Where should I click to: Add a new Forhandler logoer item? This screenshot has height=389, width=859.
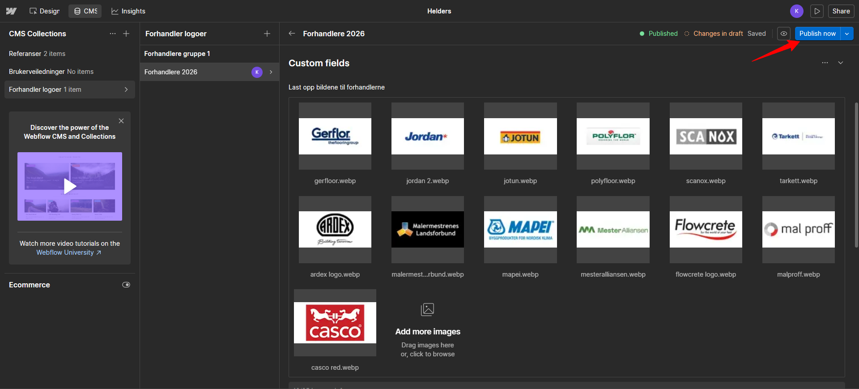tap(267, 34)
